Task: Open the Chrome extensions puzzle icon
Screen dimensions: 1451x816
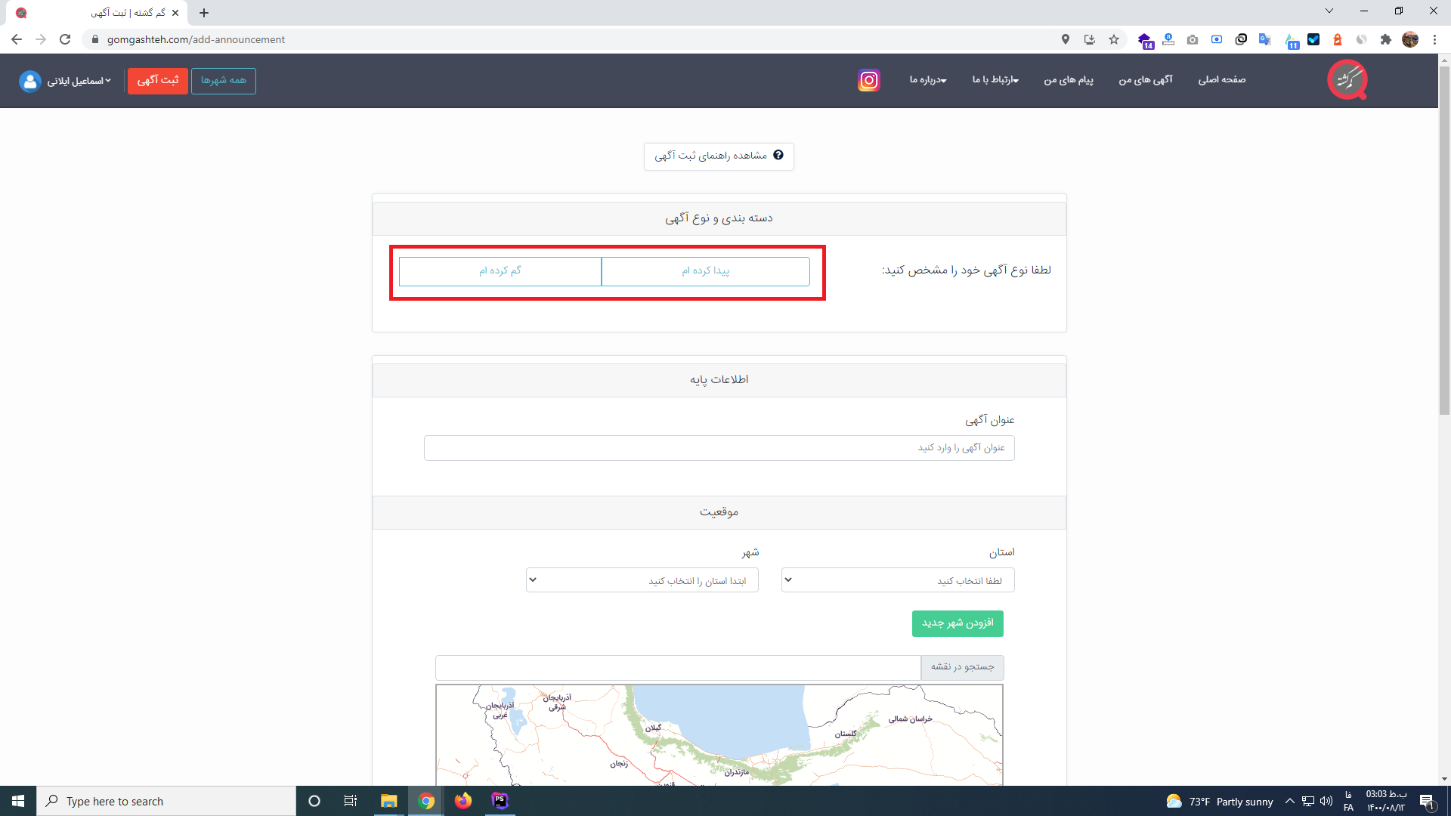Action: (1386, 39)
